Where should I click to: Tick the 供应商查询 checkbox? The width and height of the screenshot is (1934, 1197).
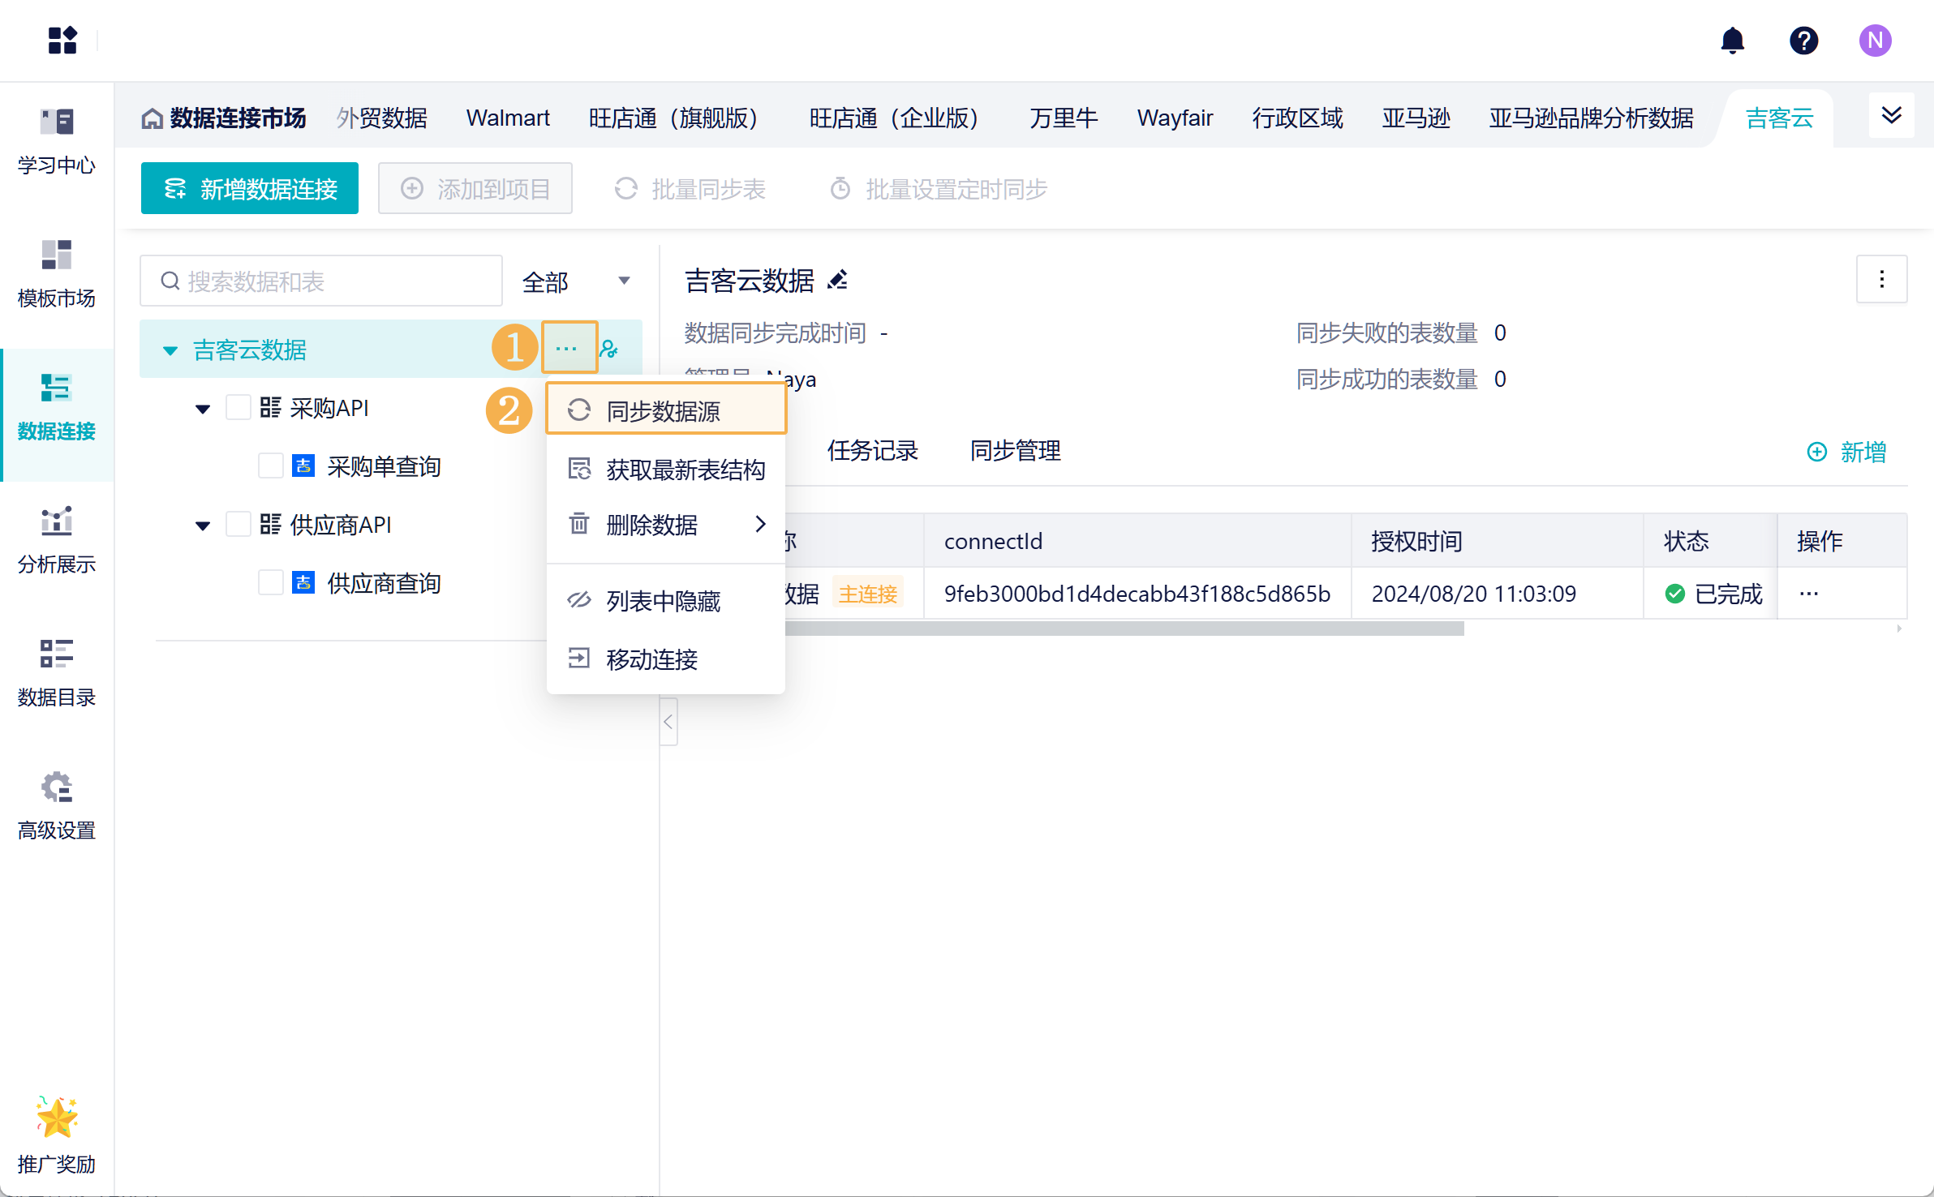coord(270,583)
